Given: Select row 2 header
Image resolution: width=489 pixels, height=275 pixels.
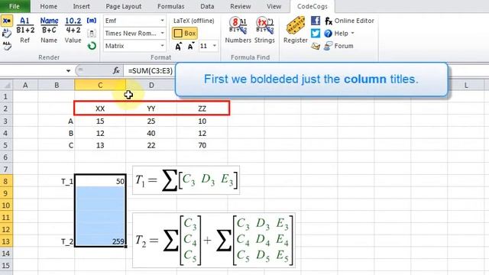Looking at the screenshot, I should [x=6, y=108].
